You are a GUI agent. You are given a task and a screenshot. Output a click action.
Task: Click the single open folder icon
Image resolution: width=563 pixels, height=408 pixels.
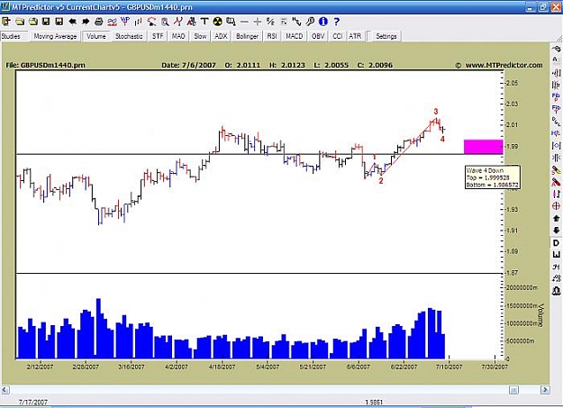tap(20, 22)
